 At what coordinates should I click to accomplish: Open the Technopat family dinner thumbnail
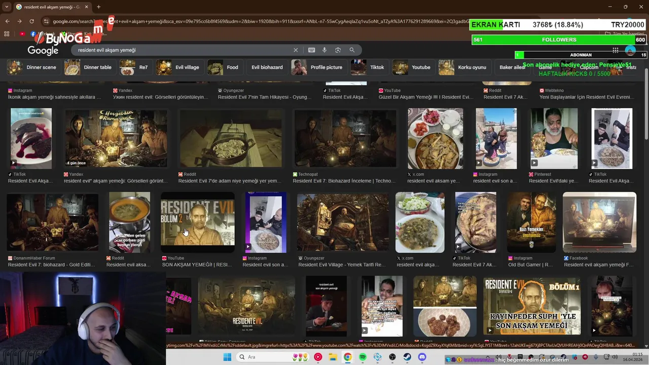(x=345, y=138)
